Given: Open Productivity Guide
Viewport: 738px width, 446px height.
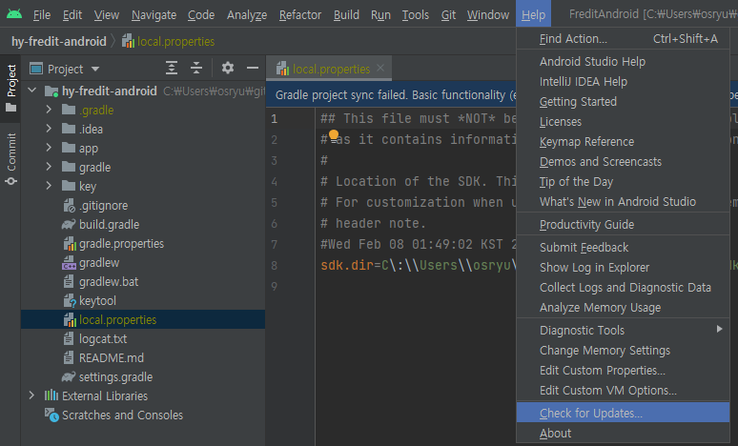Looking at the screenshot, I should (623, 224).
